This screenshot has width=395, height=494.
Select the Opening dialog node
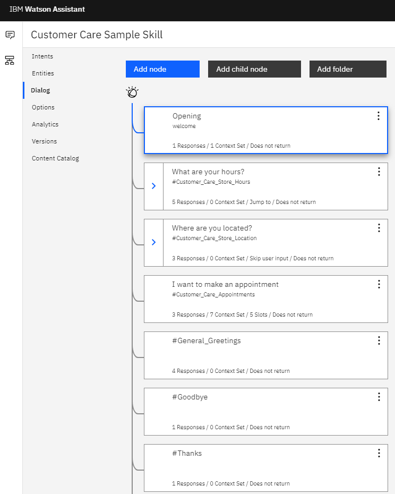click(266, 130)
